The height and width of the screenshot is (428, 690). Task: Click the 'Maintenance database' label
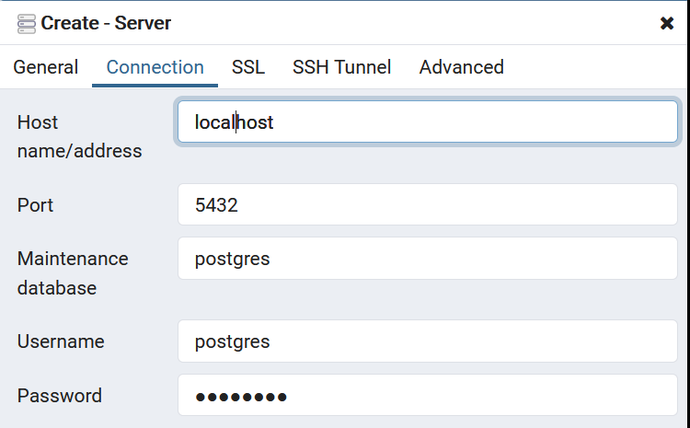tap(73, 273)
